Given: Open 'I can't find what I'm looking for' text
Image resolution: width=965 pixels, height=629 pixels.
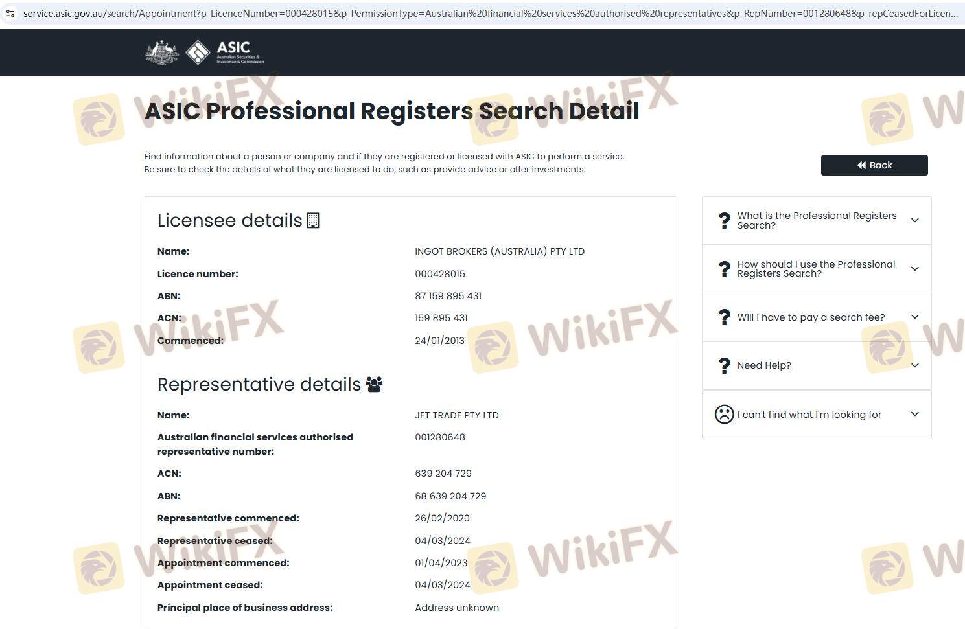Looking at the screenshot, I should pos(809,415).
